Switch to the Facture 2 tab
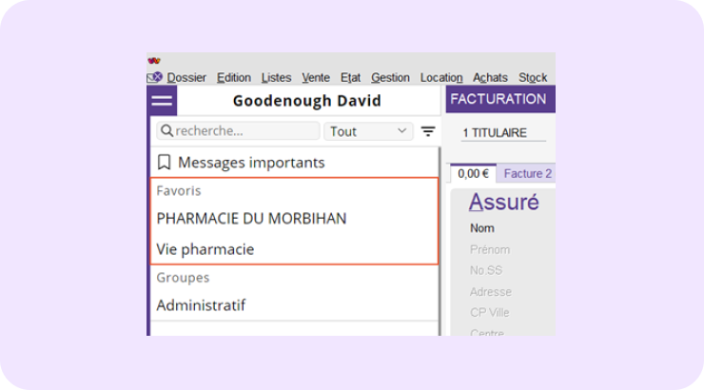Viewport: 704px width, 390px height. coord(527,174)
